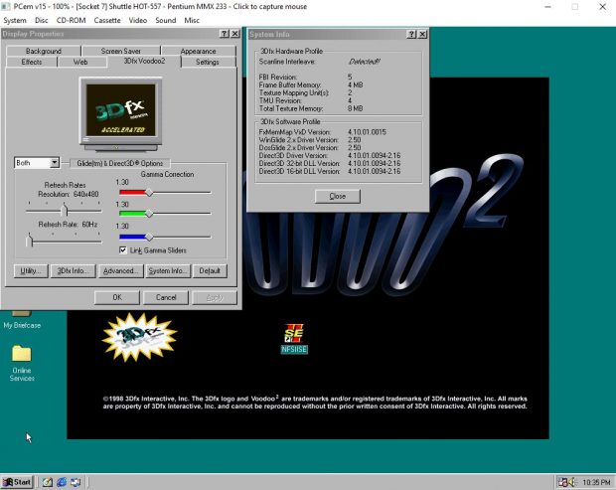
Task: Click the help button on System Info
Action: click(411, 34)
